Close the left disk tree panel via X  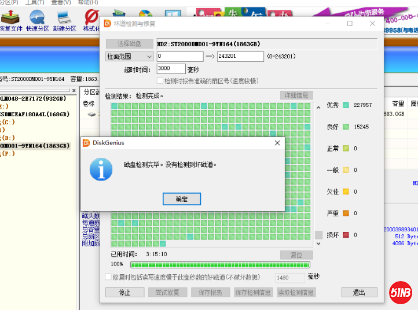point(73,91)
